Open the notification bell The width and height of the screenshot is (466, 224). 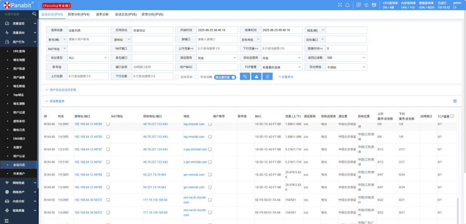coord(348,5)
